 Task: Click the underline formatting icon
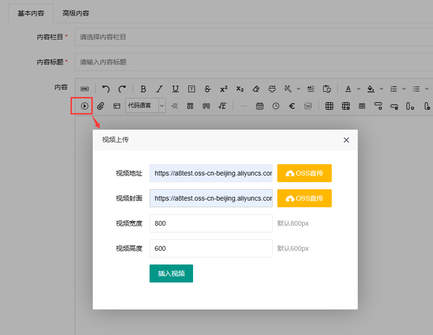pyautogui.click(x=175, y=88)
